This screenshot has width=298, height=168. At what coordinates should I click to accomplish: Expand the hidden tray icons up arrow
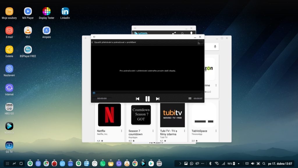pos(239,163)
